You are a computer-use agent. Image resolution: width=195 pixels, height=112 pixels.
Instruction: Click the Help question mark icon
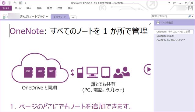click(169, 3)
